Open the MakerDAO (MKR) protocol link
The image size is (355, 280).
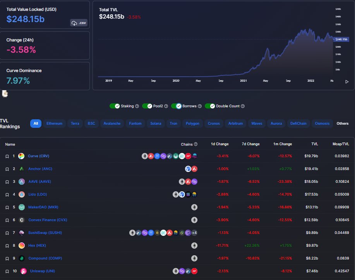43,207
